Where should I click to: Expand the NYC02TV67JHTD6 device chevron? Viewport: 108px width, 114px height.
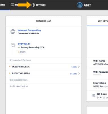(79, 74)
